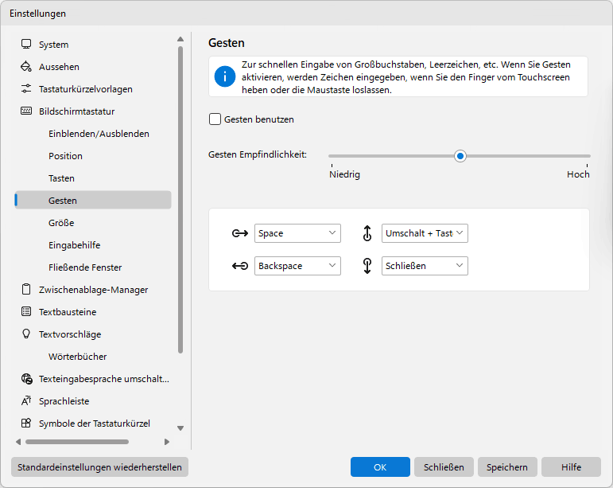Click the Bildschirmtastatur keyboard icon
Screen dimensions: 613x488
pos(26,111)
